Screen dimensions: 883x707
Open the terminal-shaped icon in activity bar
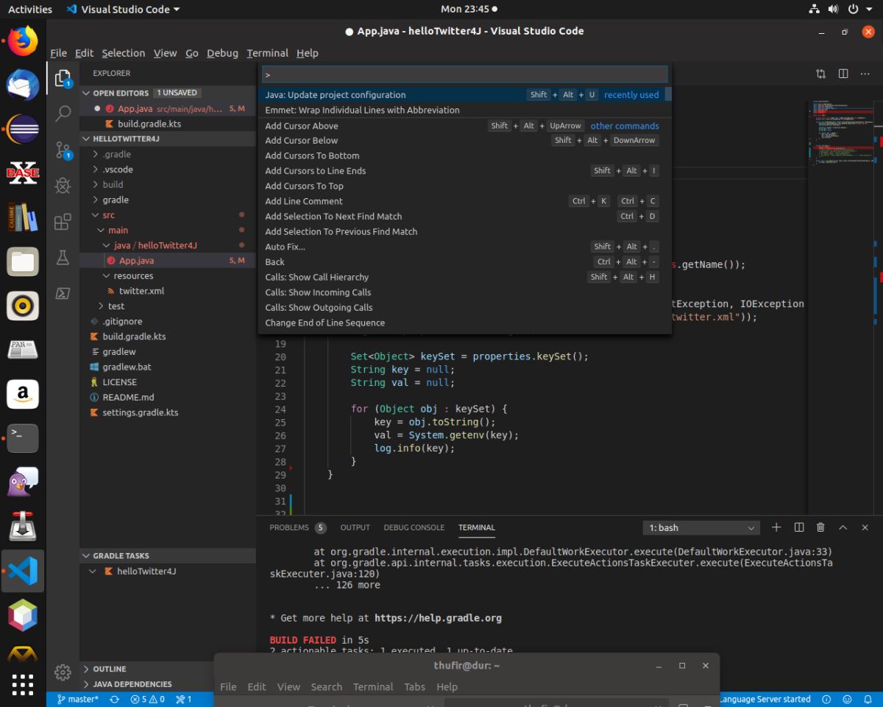[63, 293]
